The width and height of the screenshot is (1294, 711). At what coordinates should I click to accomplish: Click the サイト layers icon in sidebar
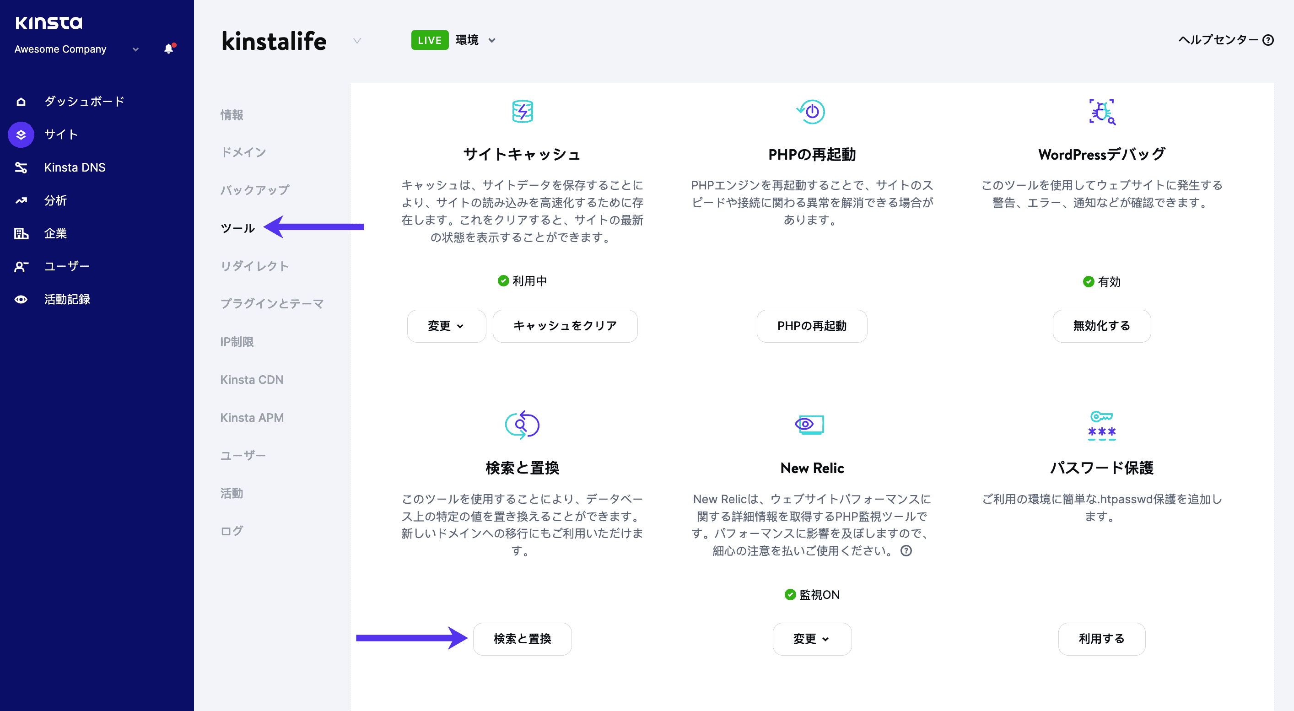[21, 134]
